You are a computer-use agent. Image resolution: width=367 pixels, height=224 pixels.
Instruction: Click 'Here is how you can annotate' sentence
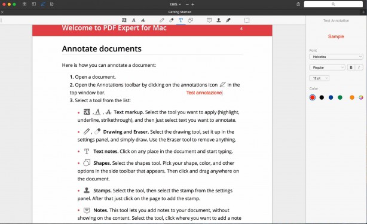tap(109, 65)
